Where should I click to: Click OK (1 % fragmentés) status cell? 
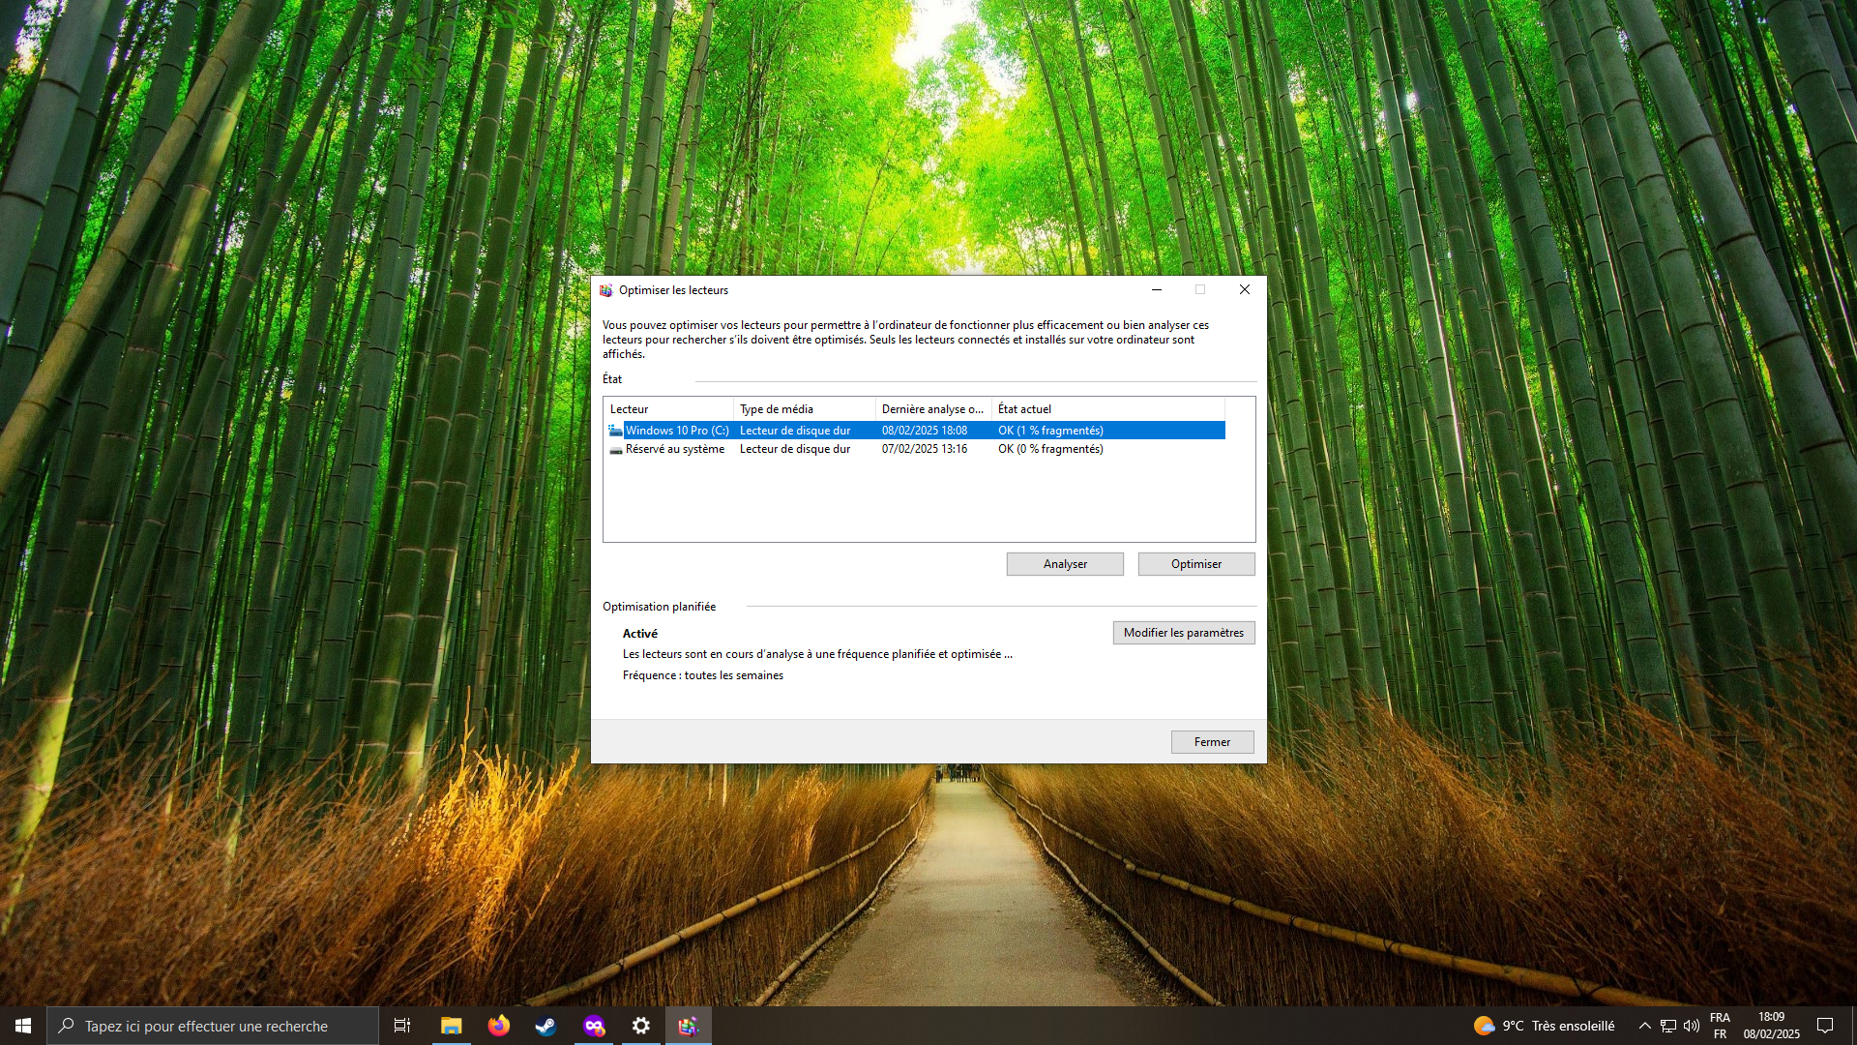1050,431
